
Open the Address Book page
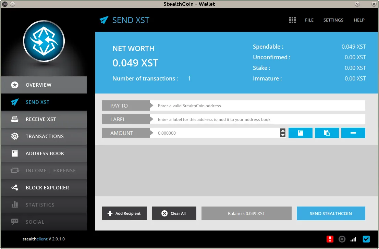click(x=44, y=153)
